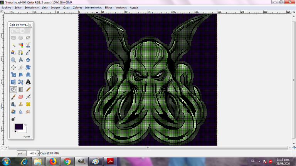Open the toolbox panel configure/close button

point(30,25)
